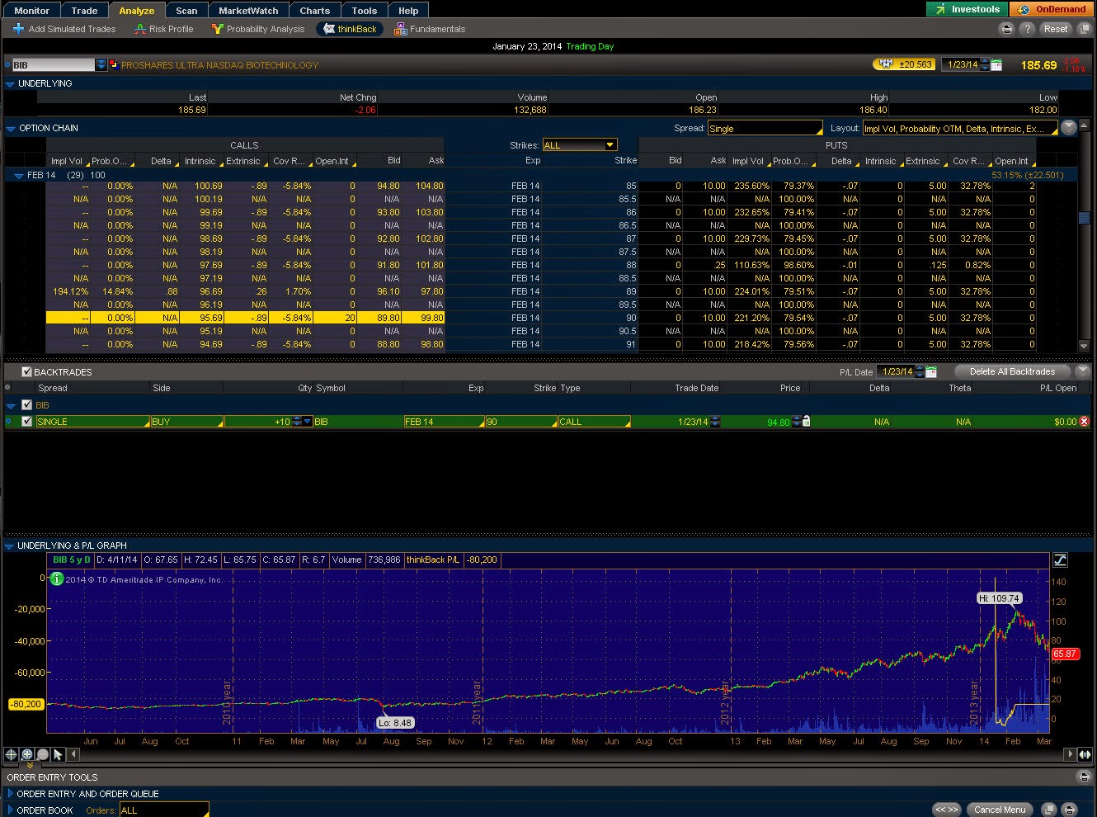This screenshot has height=817, width=1097.
Task: Click the trade date stepper next to 1/23/14
Action: coord(715,422)
